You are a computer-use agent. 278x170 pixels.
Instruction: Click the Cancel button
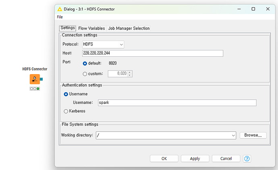(226, 158)
